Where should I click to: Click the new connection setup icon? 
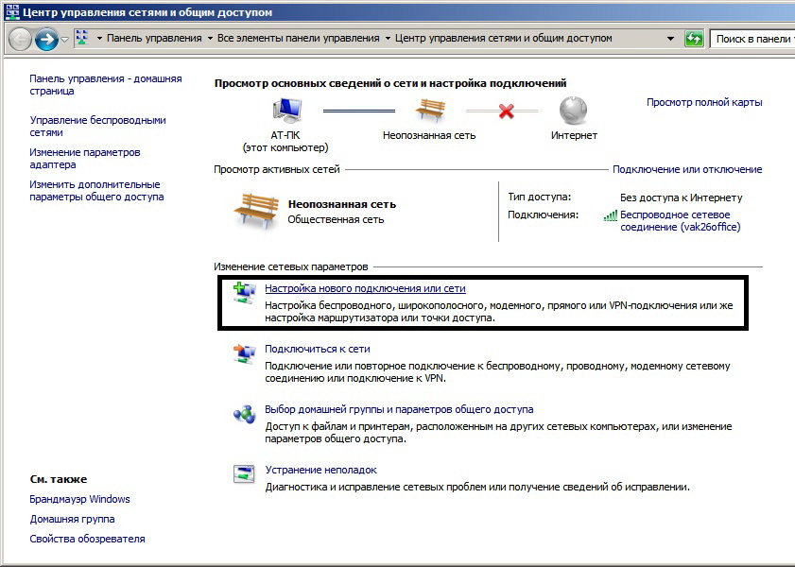click(x=244, y=293)
